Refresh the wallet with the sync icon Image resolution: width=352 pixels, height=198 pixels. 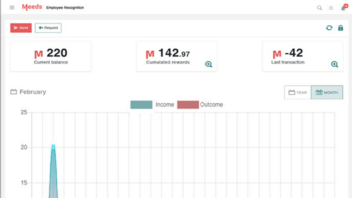click(329, 28)
